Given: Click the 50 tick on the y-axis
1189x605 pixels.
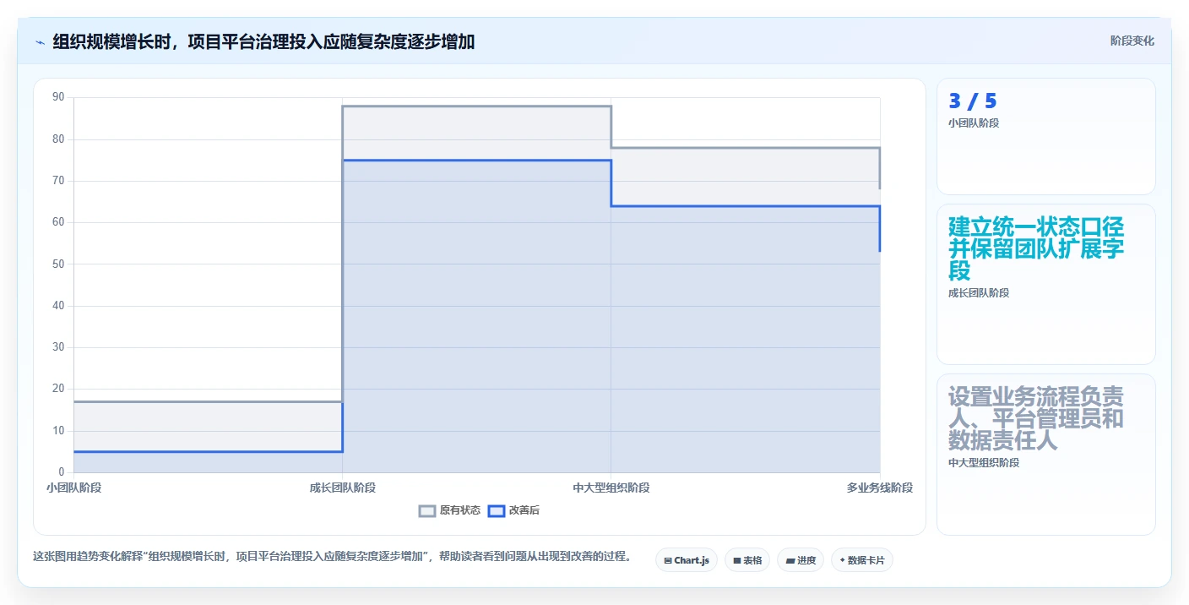Looking at the screenshot, I should tap(58, 264).
